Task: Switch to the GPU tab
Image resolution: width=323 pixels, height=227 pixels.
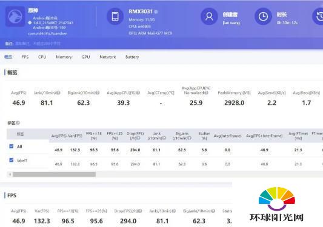Action: click(x=85, y=57)
